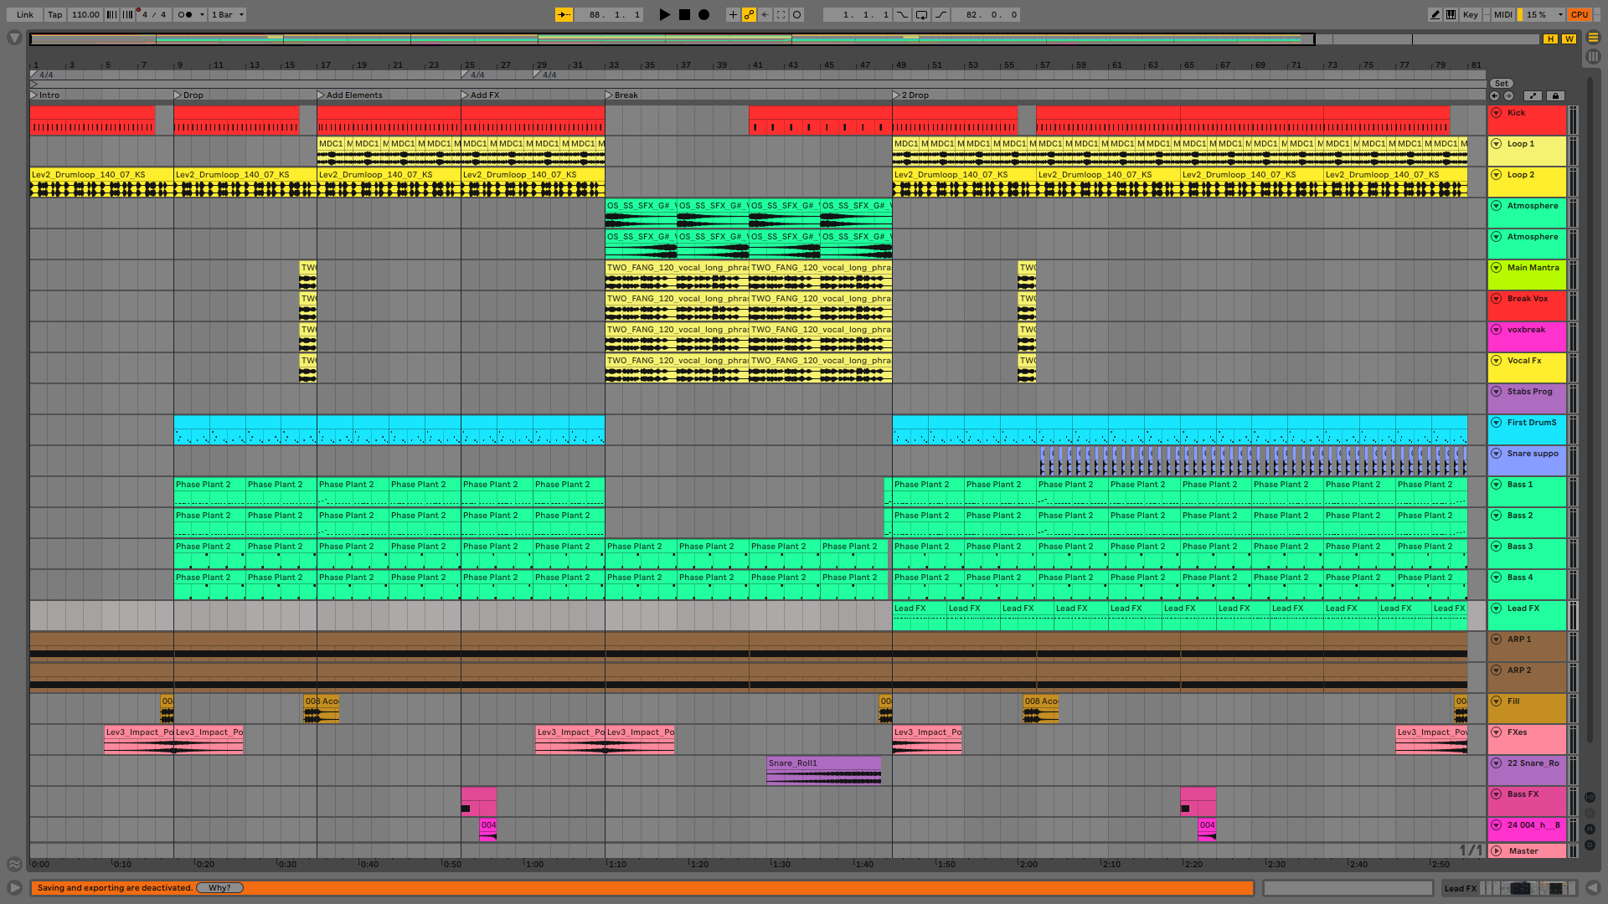Click the Set locator button
1608x904 pixels.
[1502, 83]
